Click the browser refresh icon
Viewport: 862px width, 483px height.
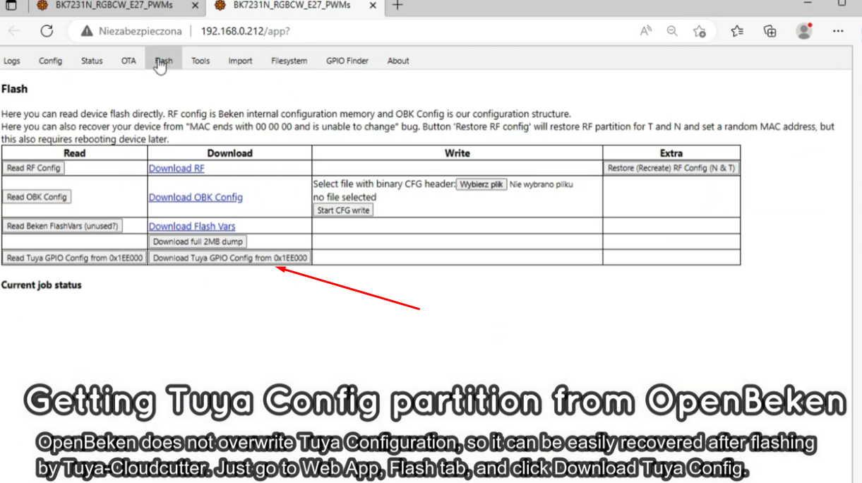tap(47, 31)
